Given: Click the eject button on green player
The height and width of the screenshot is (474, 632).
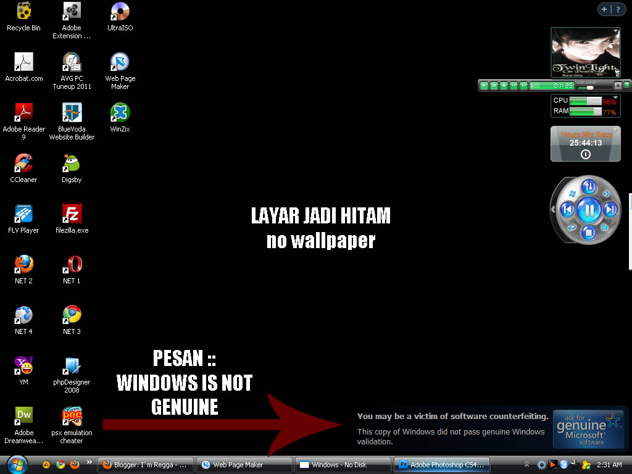Looking at the screenshot, I should (x=617, y=85).
